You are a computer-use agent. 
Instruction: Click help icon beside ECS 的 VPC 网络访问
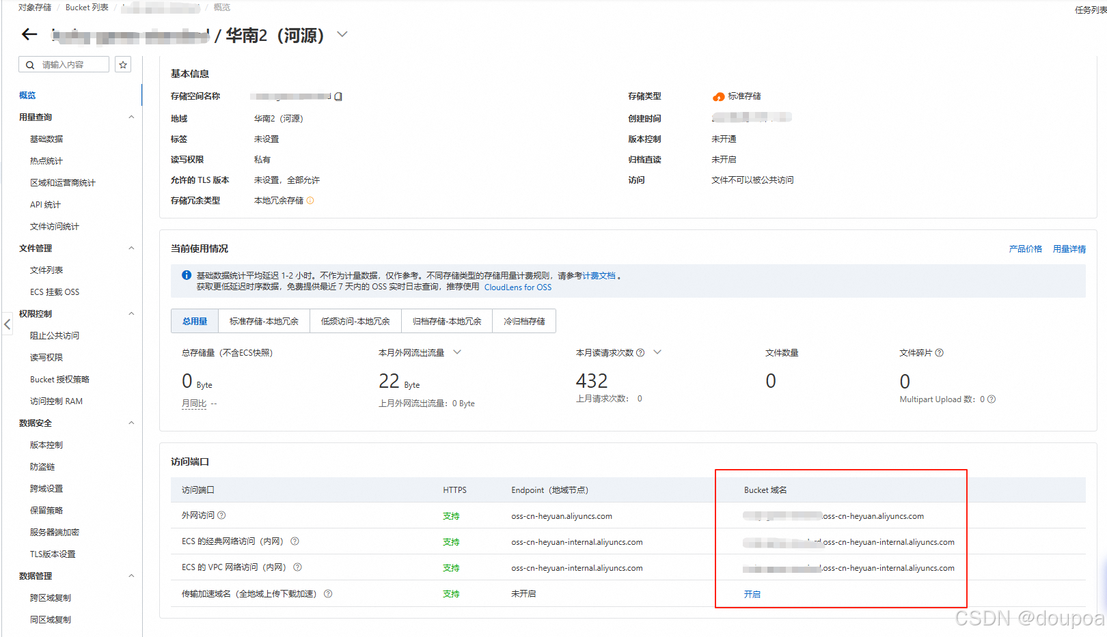(297, 567)
